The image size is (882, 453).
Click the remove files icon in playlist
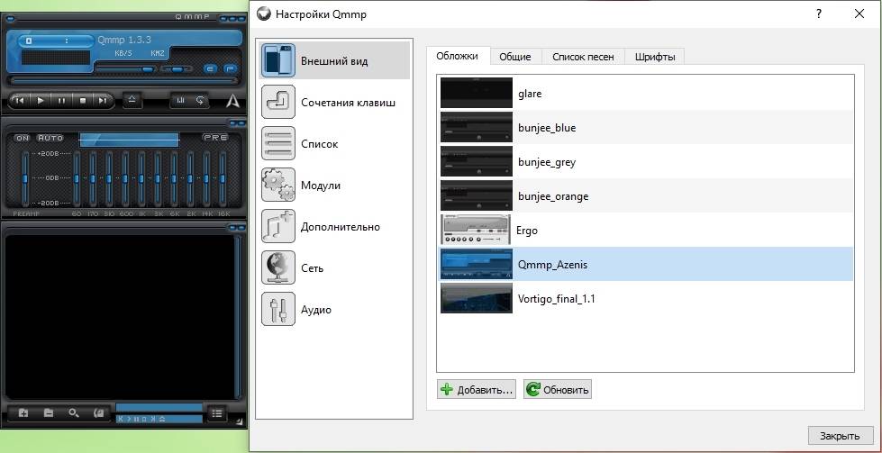[49, 413]
